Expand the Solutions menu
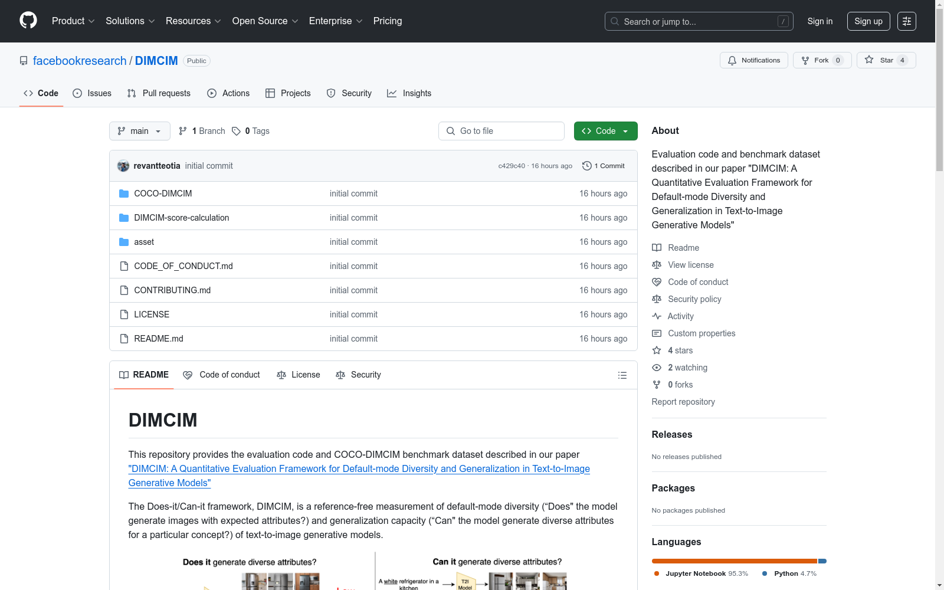This screenshot has height=590, width=944. (x=130, y=21)
